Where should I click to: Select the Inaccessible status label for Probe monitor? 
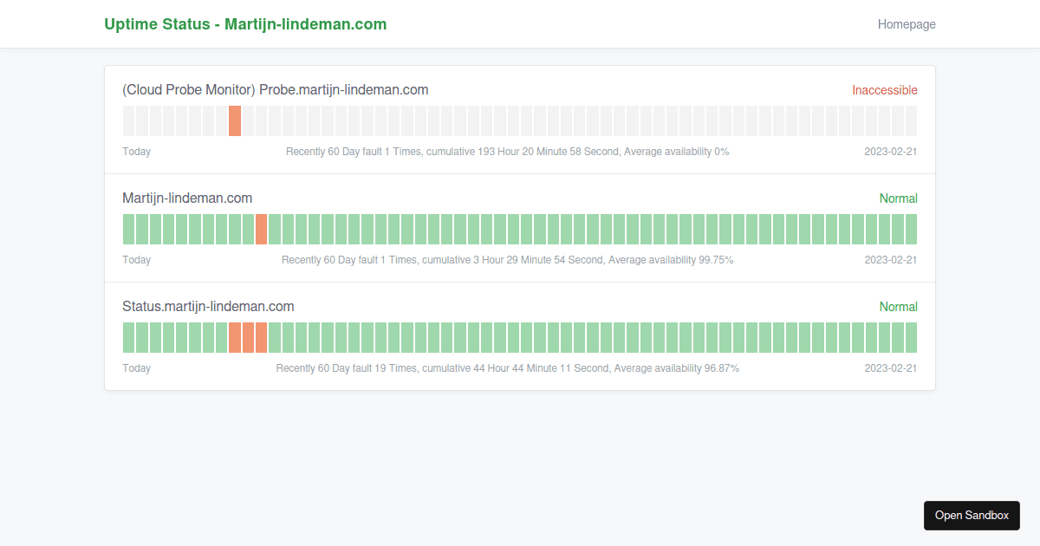tap(885, 89)
